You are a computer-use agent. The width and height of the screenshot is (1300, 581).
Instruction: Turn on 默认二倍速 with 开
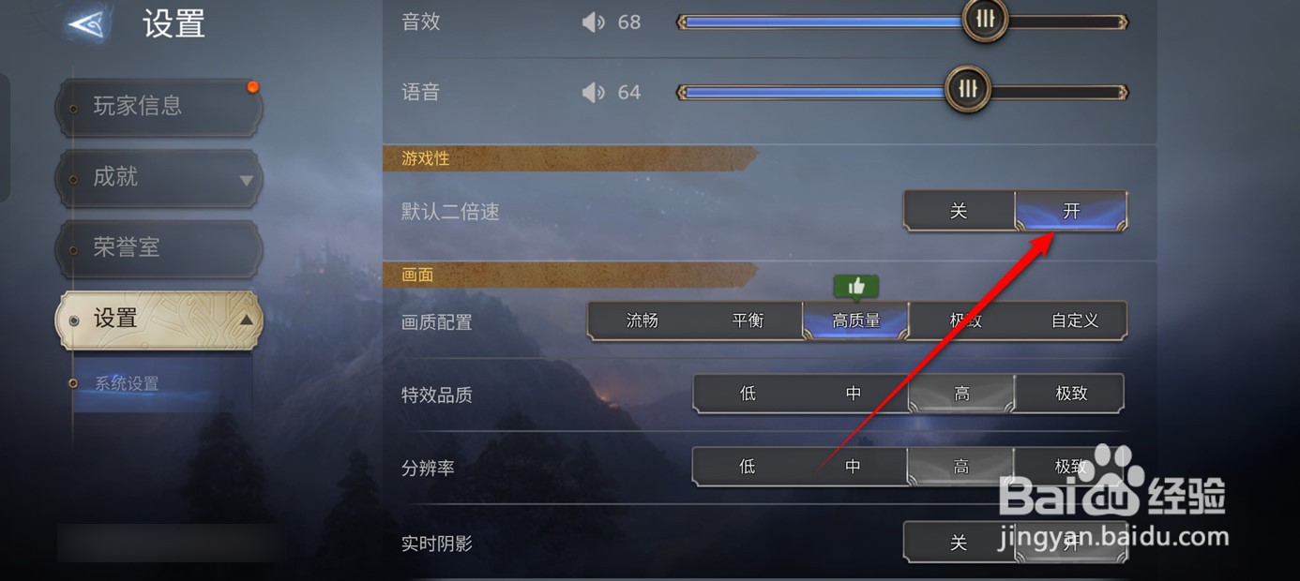point(1071,212)
